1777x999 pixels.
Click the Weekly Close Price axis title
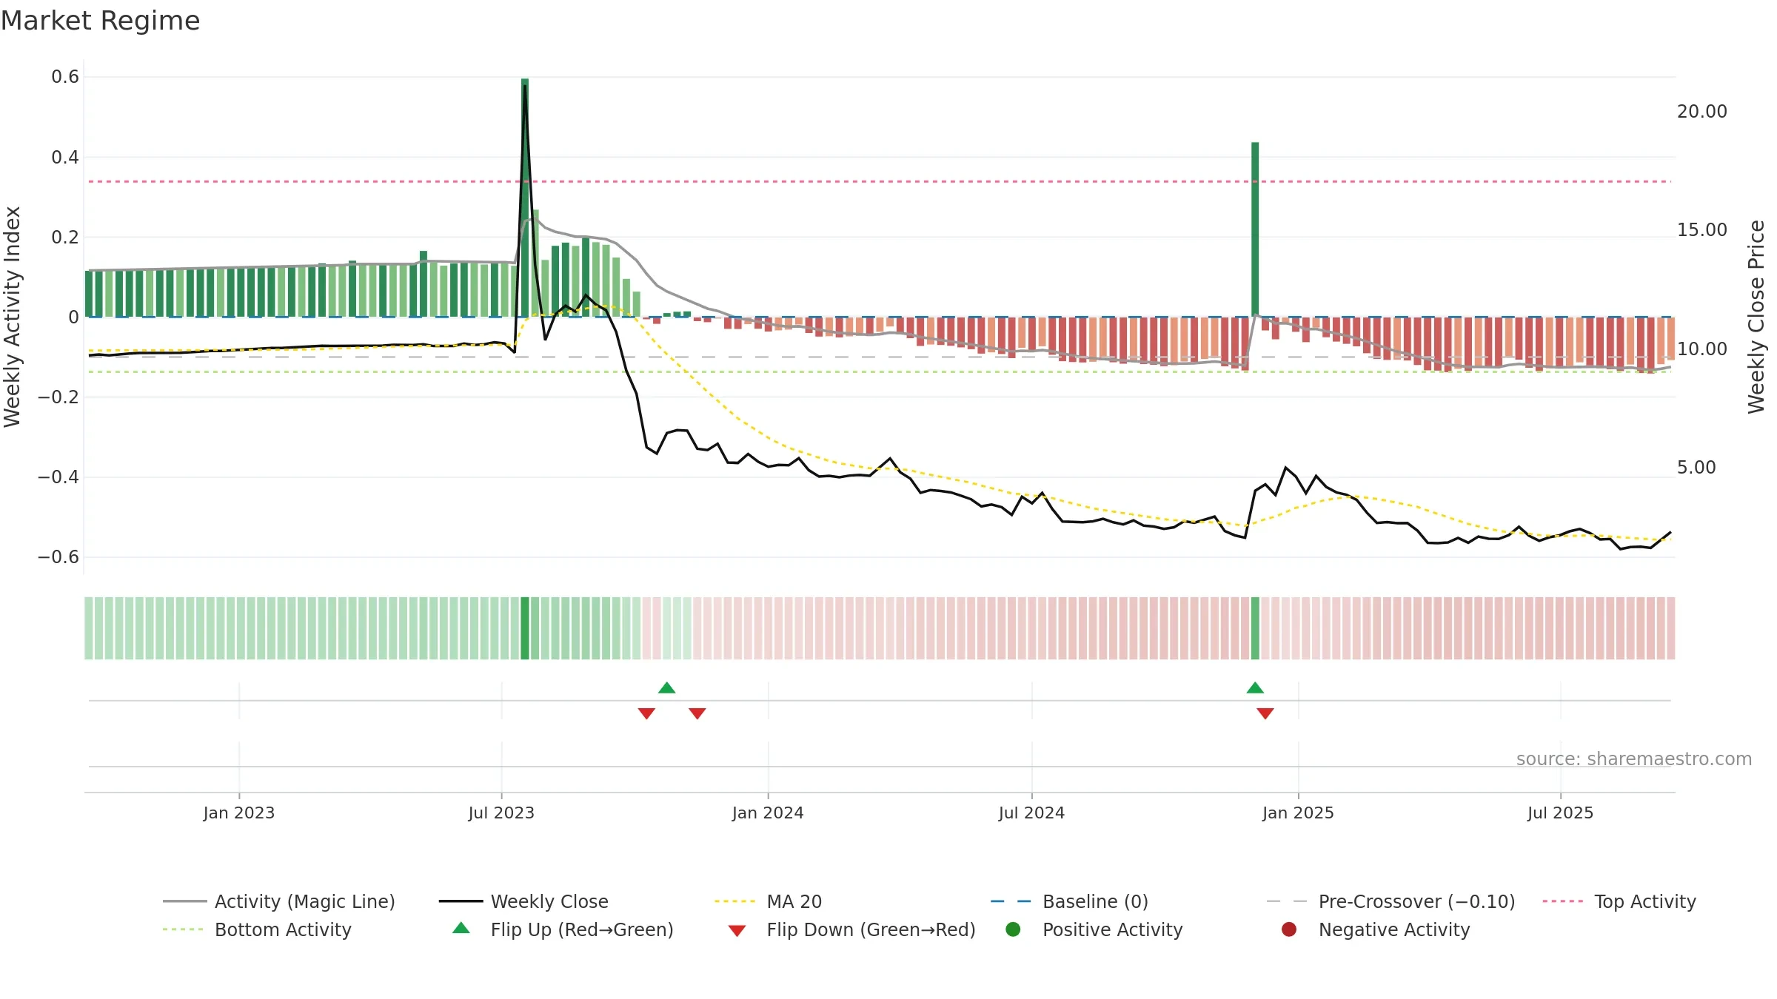(x=1756, y=317)
